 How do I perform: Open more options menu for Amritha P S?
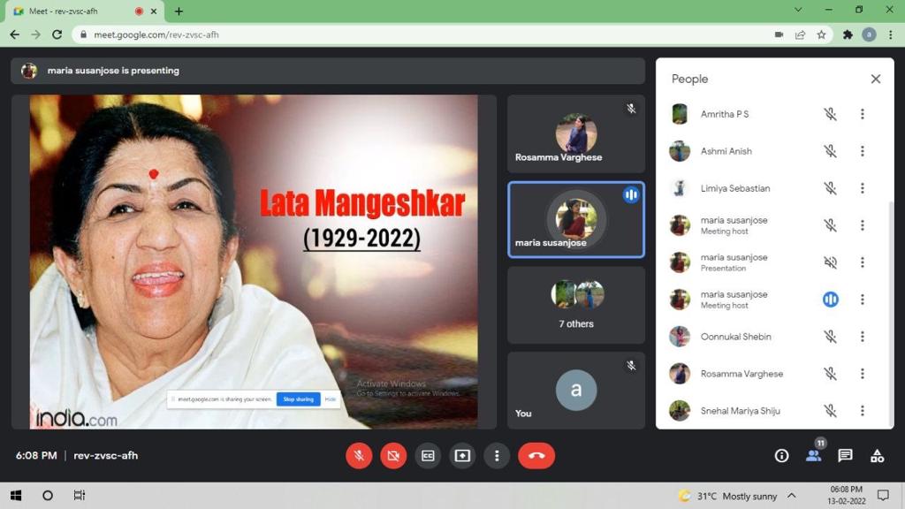click(x=862, y=114)
